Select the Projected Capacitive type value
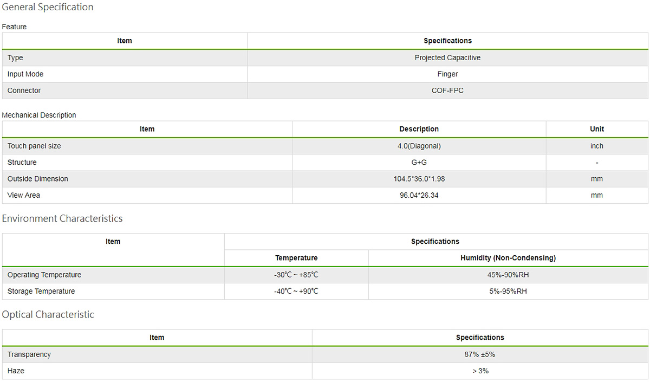650x382 pixels. pos(447,58)
